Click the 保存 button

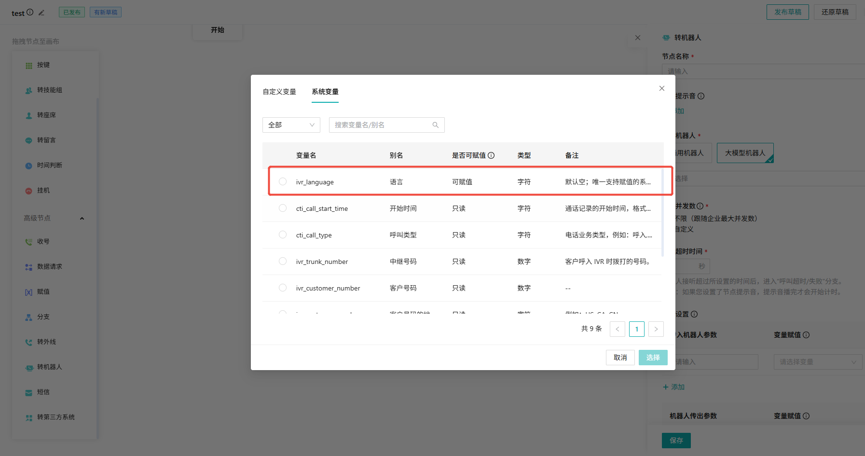pos(676,441)
